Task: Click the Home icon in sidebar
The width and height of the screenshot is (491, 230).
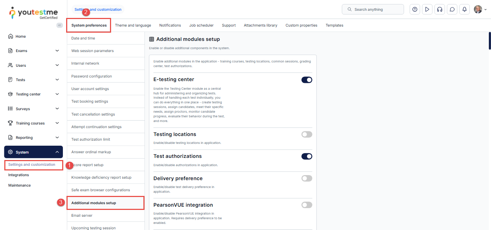Action: [10, 36]
